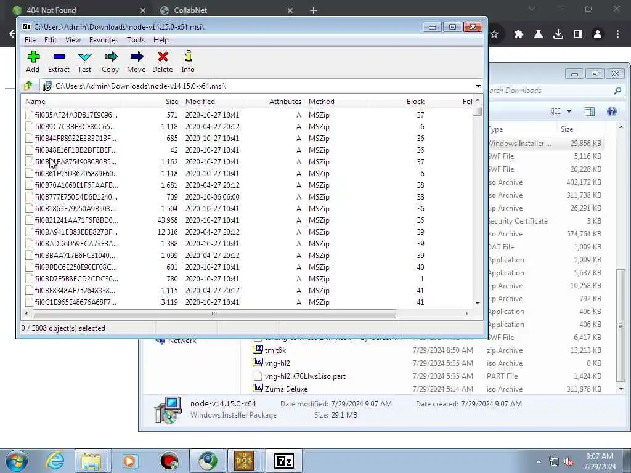Open the Help menu
The width and height of the screenshot is (631, 473).
[161, 40]
